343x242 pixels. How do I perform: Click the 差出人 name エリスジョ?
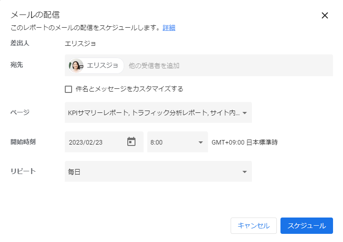tap(81, 44)
